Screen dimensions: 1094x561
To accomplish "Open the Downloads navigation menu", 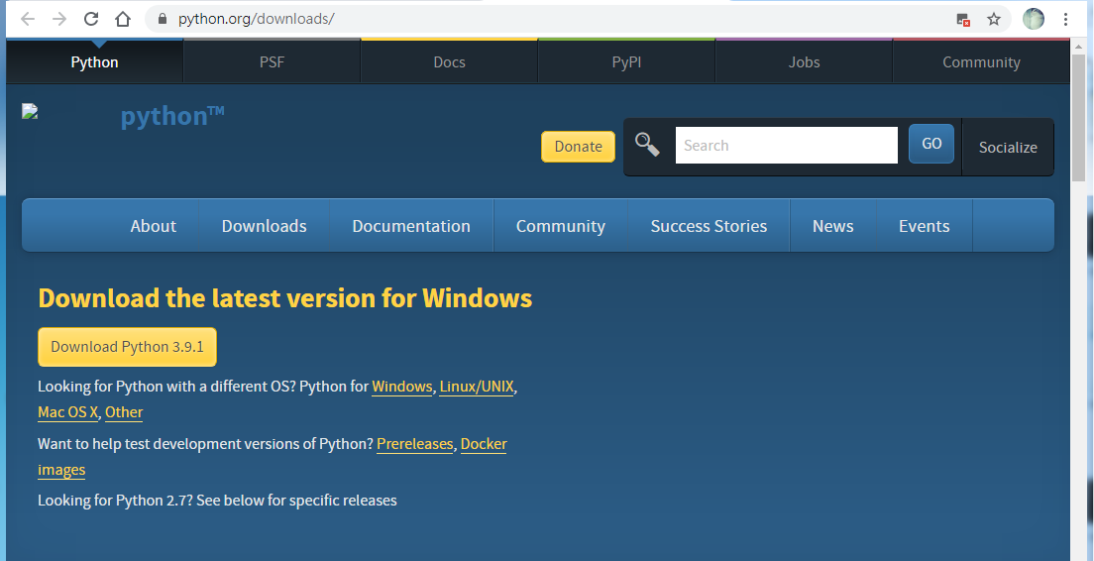I will (x=265, y=226).
